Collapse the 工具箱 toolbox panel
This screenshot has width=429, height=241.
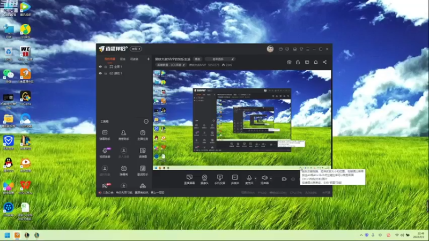click(146, 122)
